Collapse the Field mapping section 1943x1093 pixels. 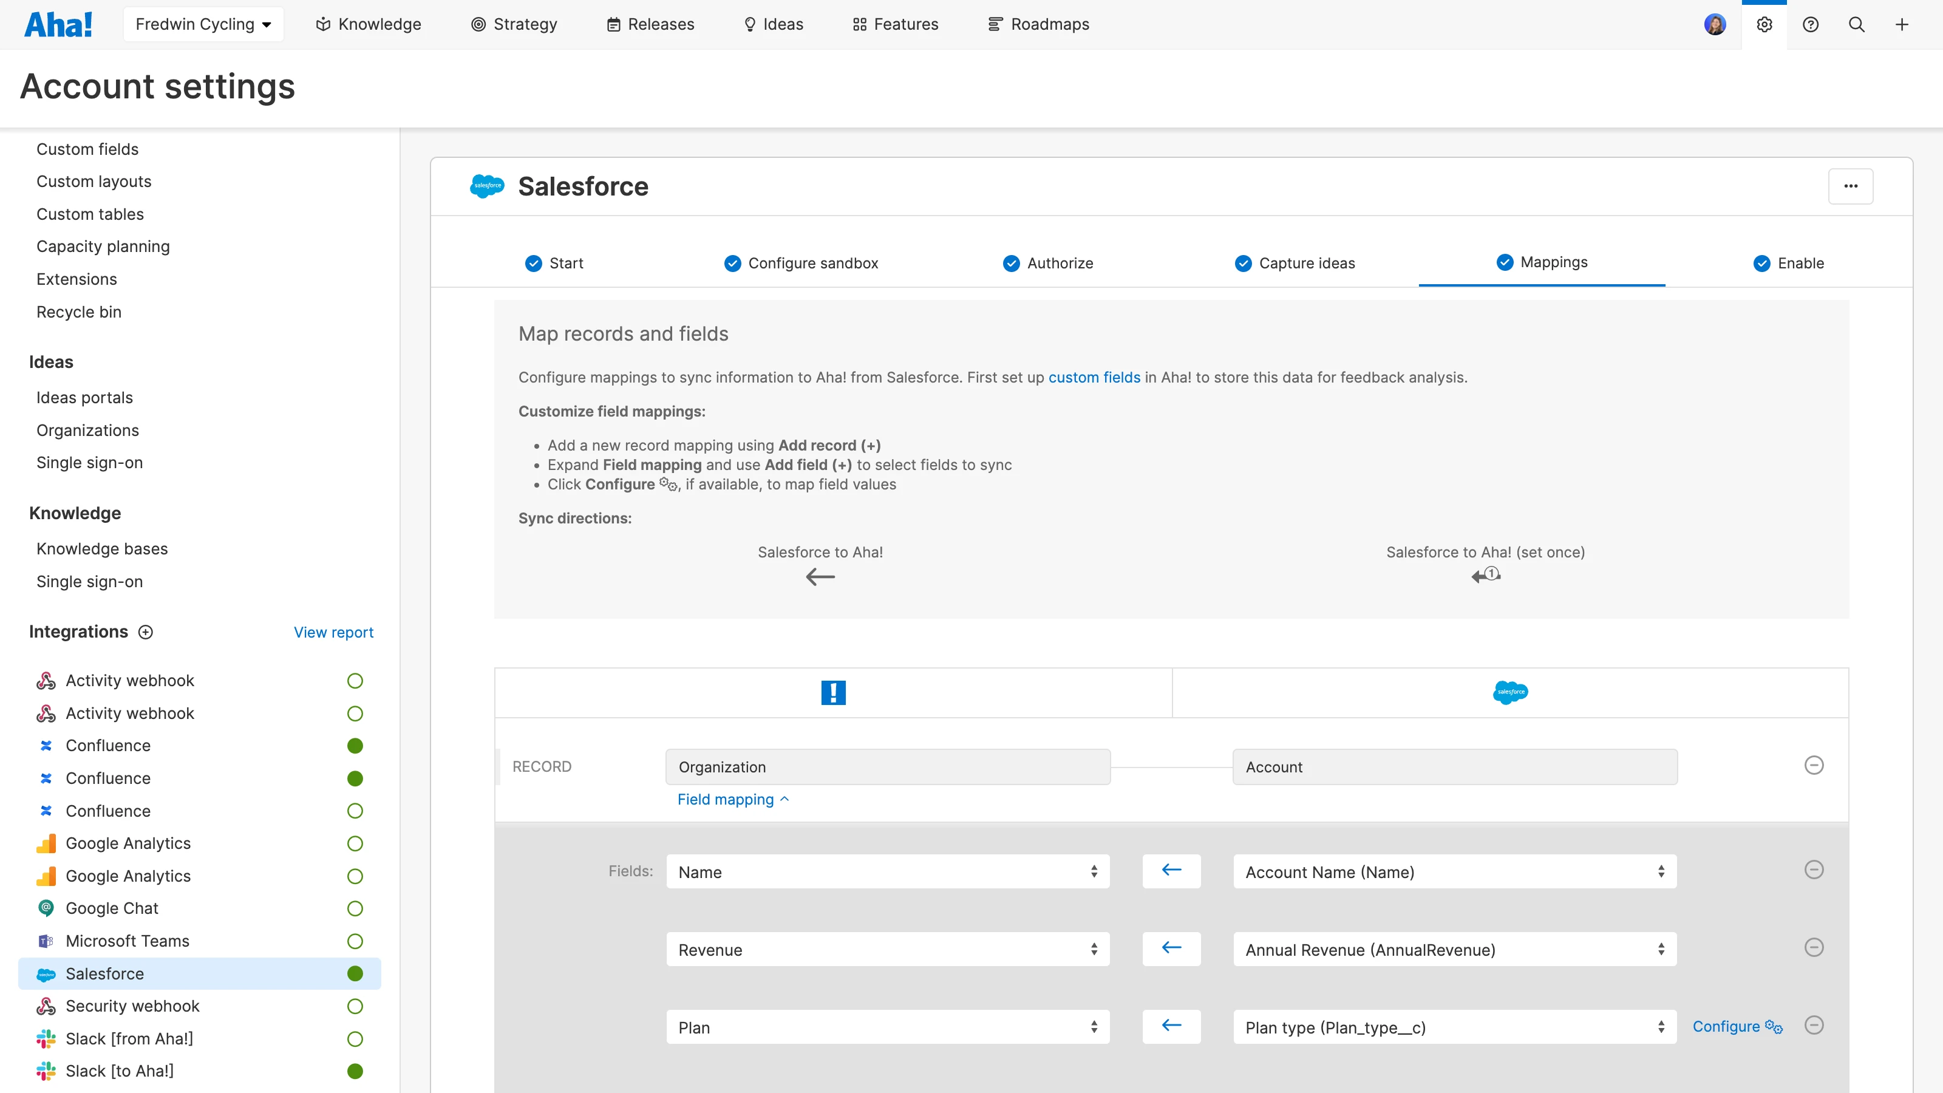click(732, 799)
